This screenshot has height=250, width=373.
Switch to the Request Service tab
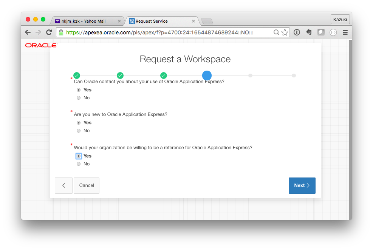coord(162,21)
